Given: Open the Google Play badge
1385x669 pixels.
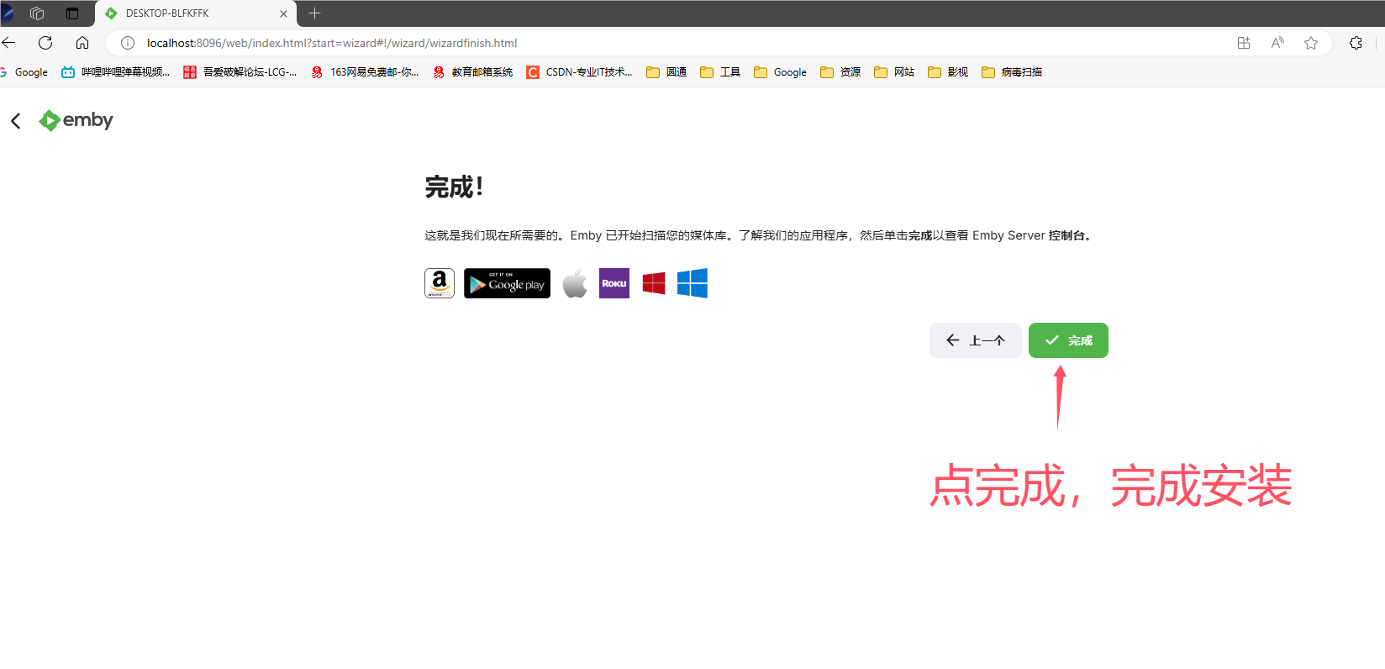Looking at the screenshot, I should click(x=507, y=283).
